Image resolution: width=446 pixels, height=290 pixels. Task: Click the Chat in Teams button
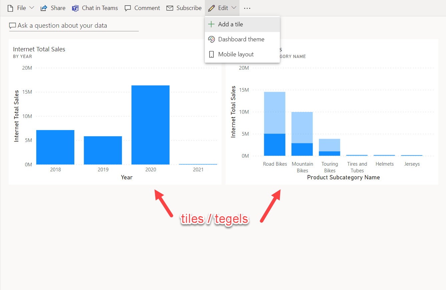[x=95, y=8]
